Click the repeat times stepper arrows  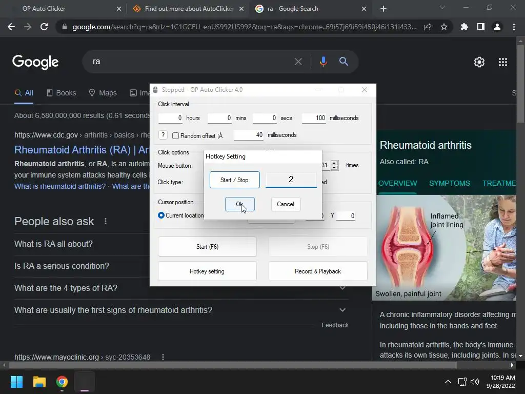(334, 165)
